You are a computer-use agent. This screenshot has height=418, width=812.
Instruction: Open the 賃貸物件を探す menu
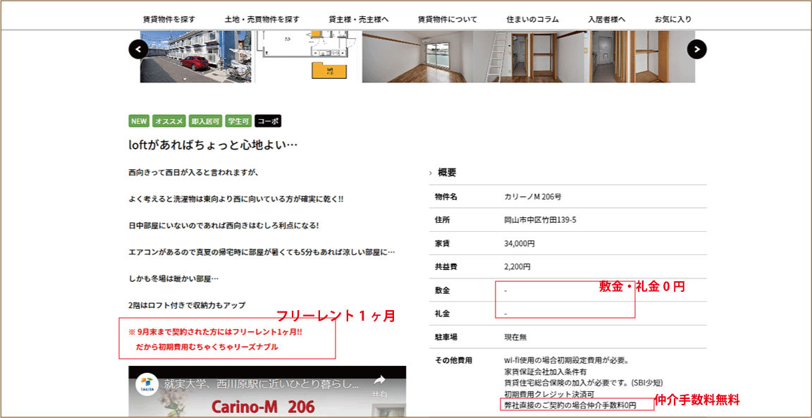[x=168, y=19]
